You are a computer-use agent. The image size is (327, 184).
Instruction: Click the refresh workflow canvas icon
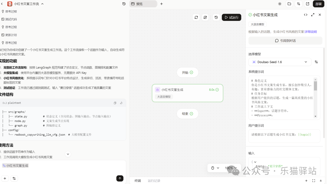[196, 17]
